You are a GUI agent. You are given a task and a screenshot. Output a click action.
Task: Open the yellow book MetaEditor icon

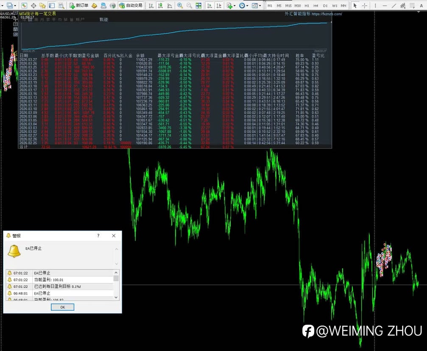(94, 6)
